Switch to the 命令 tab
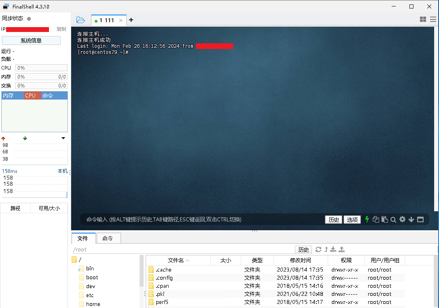 108,238
